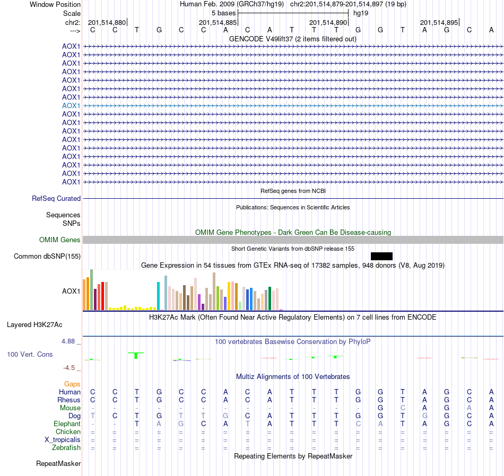Open RefSeq genes from NCBI title

tap(293, 191)
